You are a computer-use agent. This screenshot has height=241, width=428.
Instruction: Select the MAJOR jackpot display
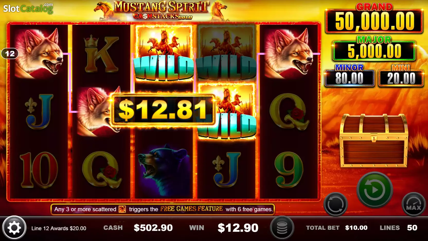(x=374, y=49)
